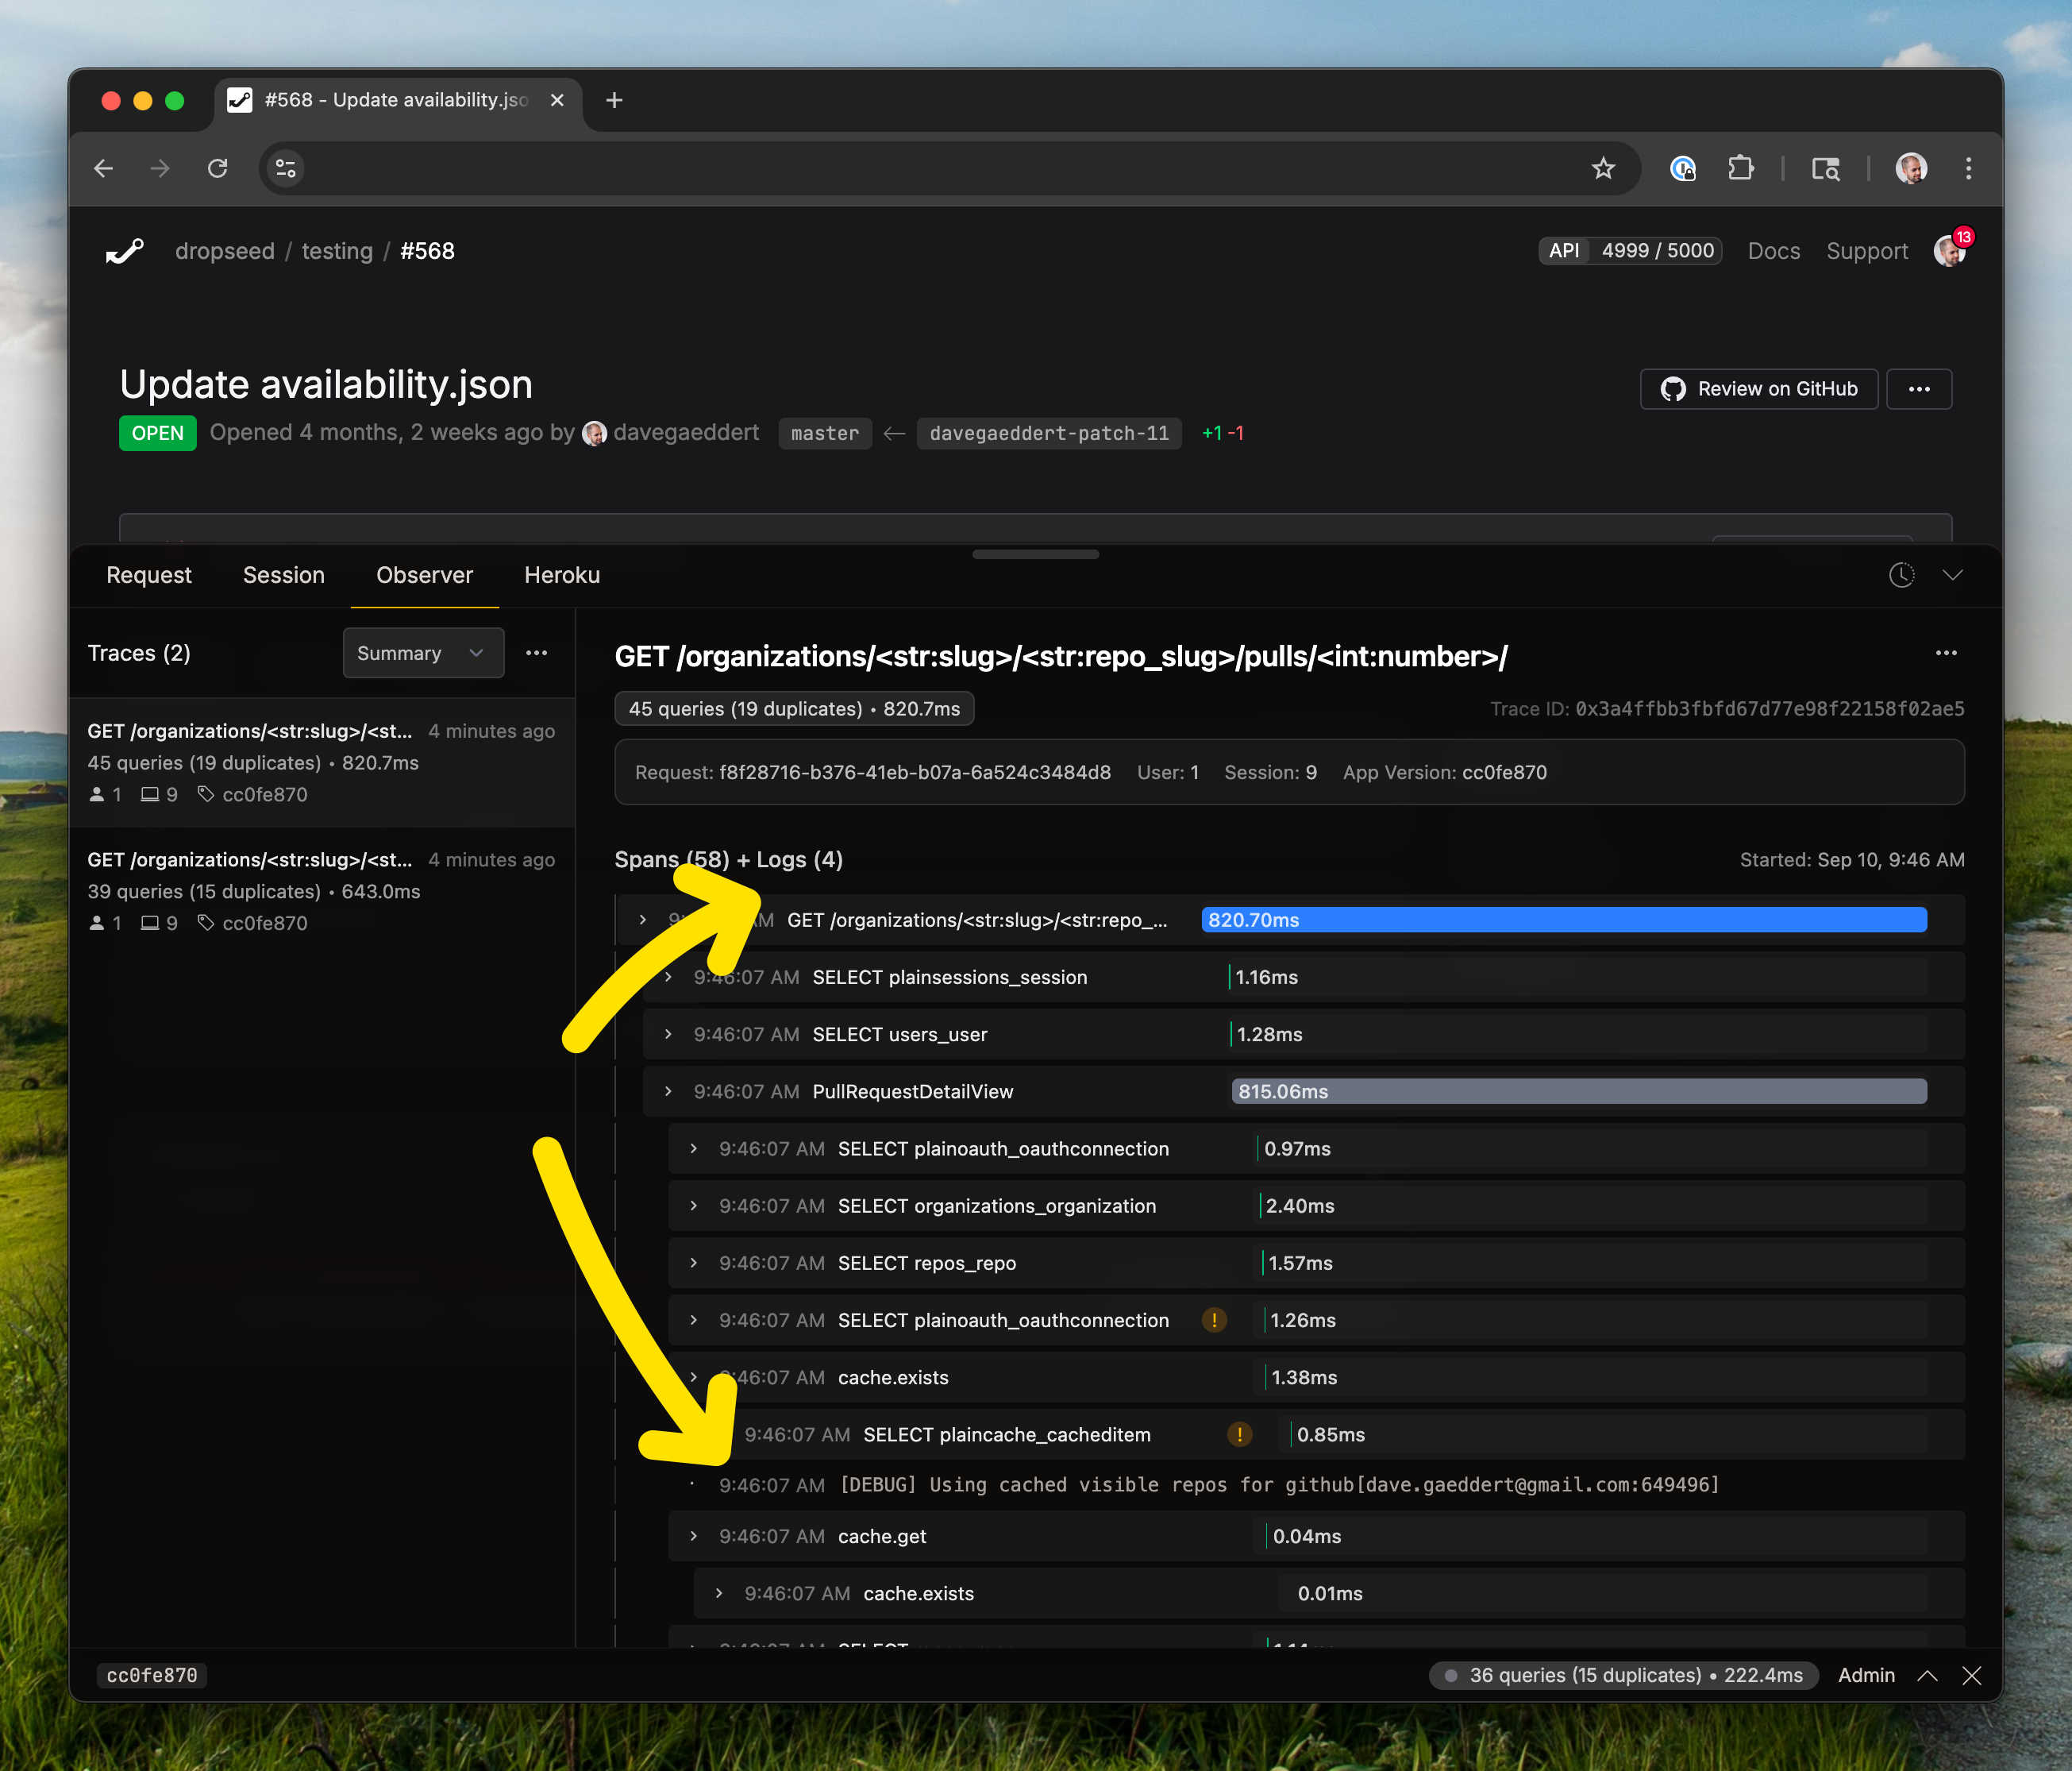The height and width of the screenshot is (1771, 2072).
Task: Go to dropseed breadcrumb
Action: [225, 251]
